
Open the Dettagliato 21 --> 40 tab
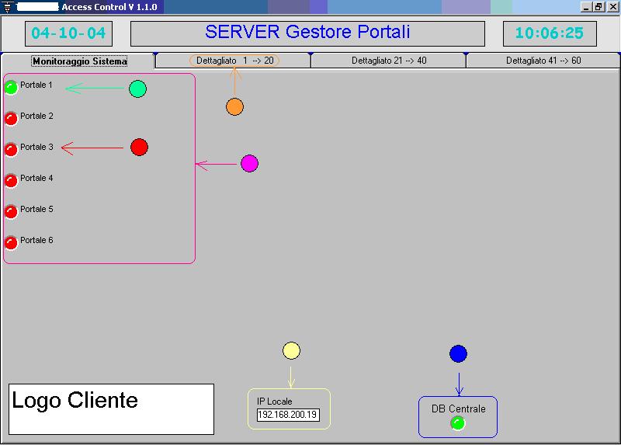click(x=389, y=61)
